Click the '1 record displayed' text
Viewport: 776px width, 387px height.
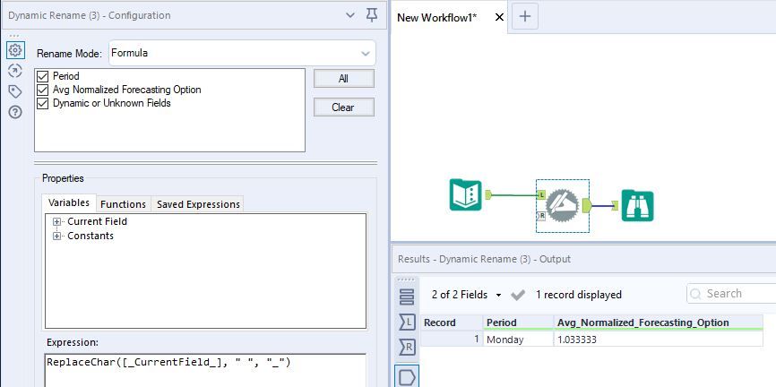(x=579, y=295)
